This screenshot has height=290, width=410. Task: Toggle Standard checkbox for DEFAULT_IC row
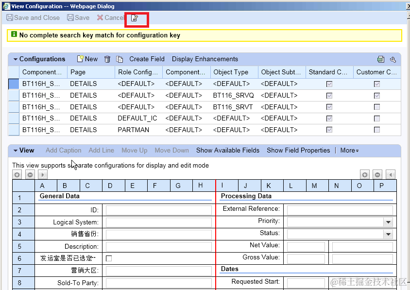tap(329, 119)
